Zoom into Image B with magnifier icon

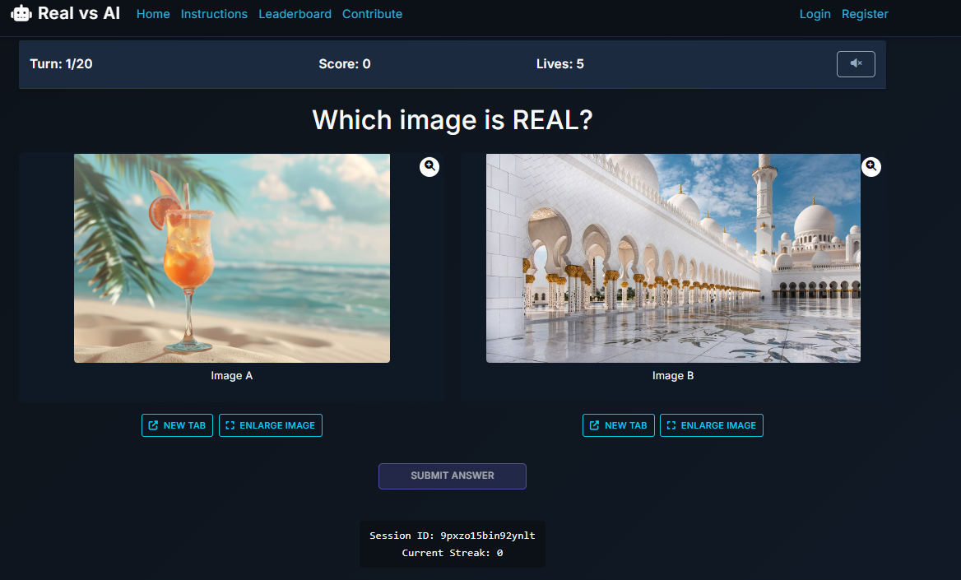coord(870,166)
